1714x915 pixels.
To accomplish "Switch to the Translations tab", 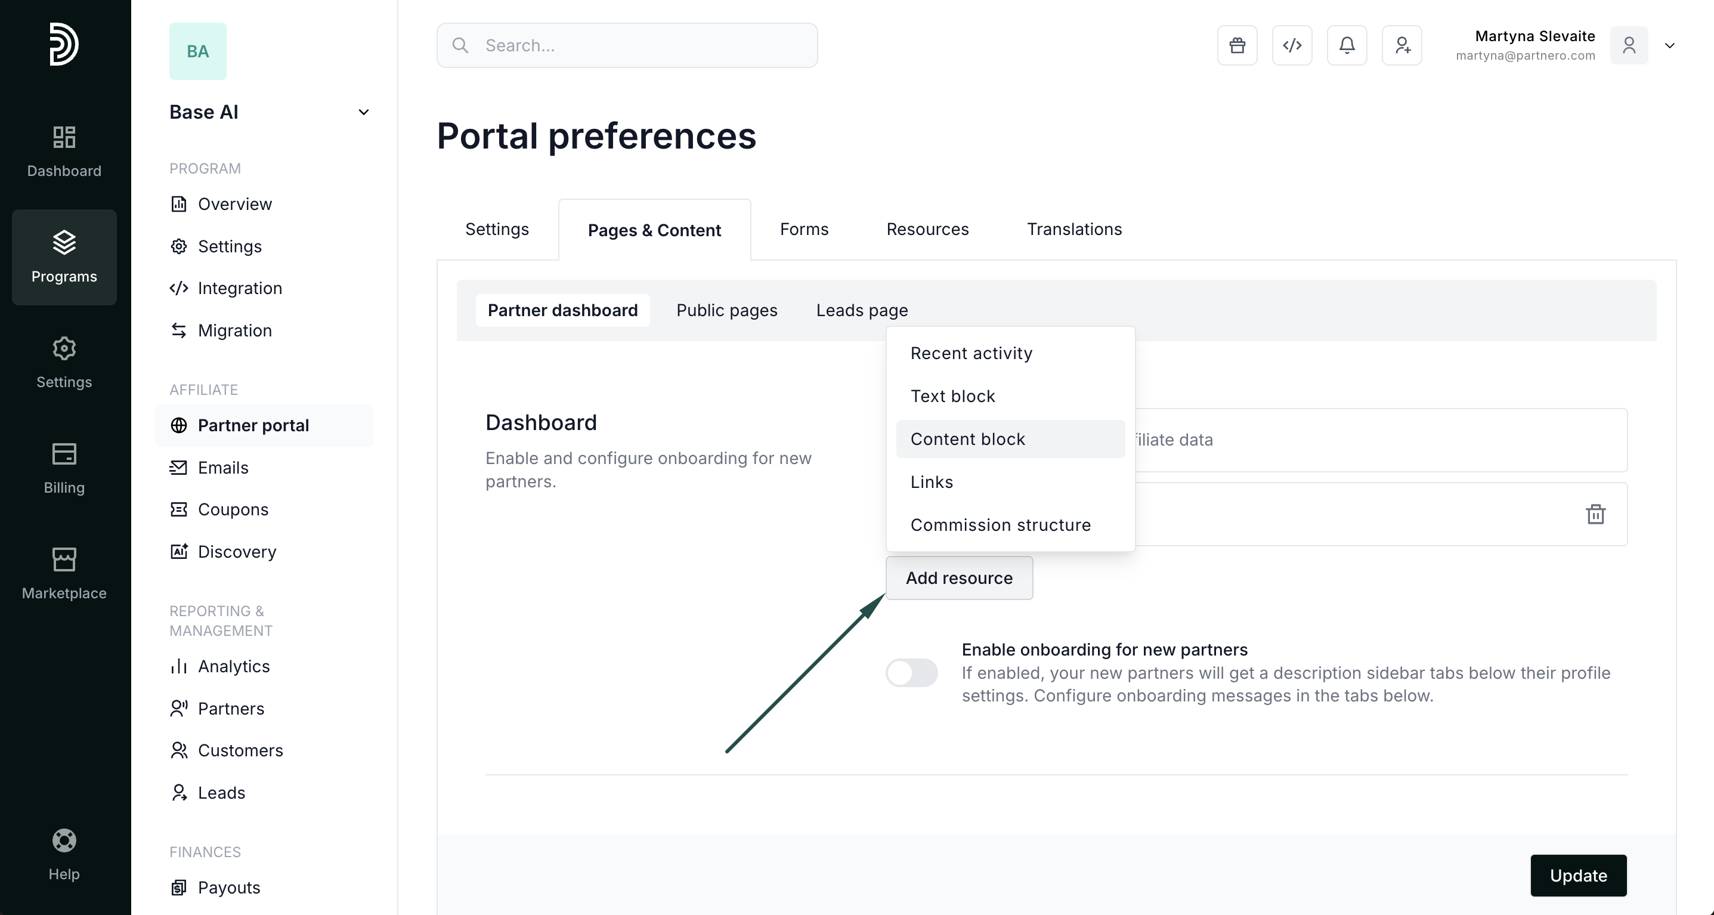I will tap(1074, 229).
